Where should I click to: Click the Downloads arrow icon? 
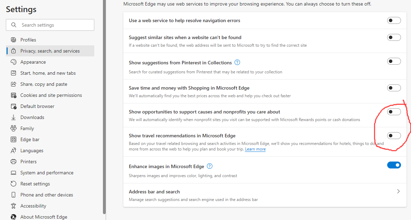tap(13, 117)
